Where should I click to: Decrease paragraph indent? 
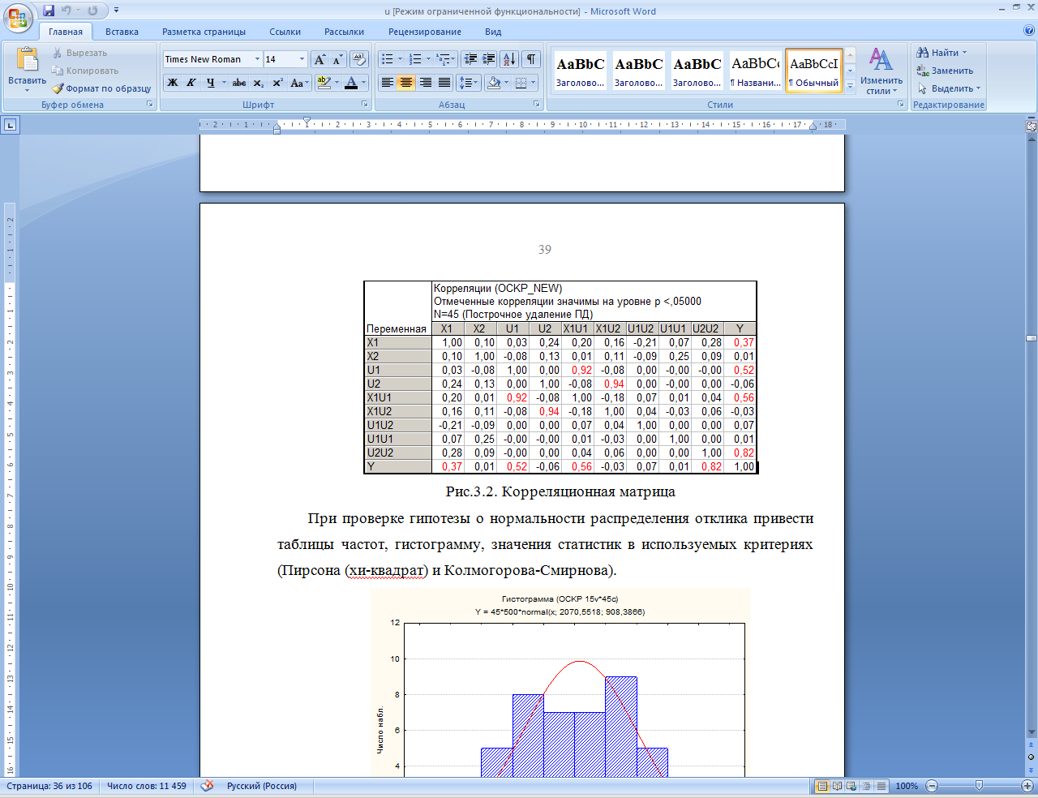point(470,59)
